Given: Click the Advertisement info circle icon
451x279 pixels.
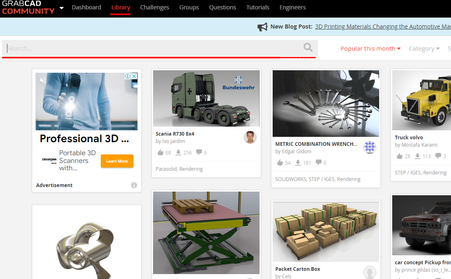Looking at the screenshot, I should (x=134, y=185).
